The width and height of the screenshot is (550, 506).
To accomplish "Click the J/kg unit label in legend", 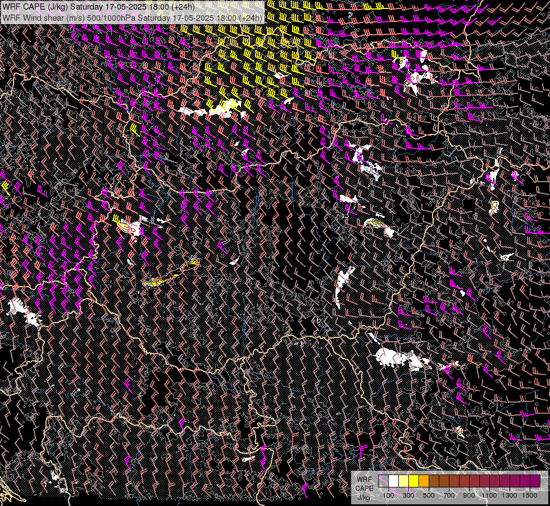I will pyautogui.click(x=363, y=498).
